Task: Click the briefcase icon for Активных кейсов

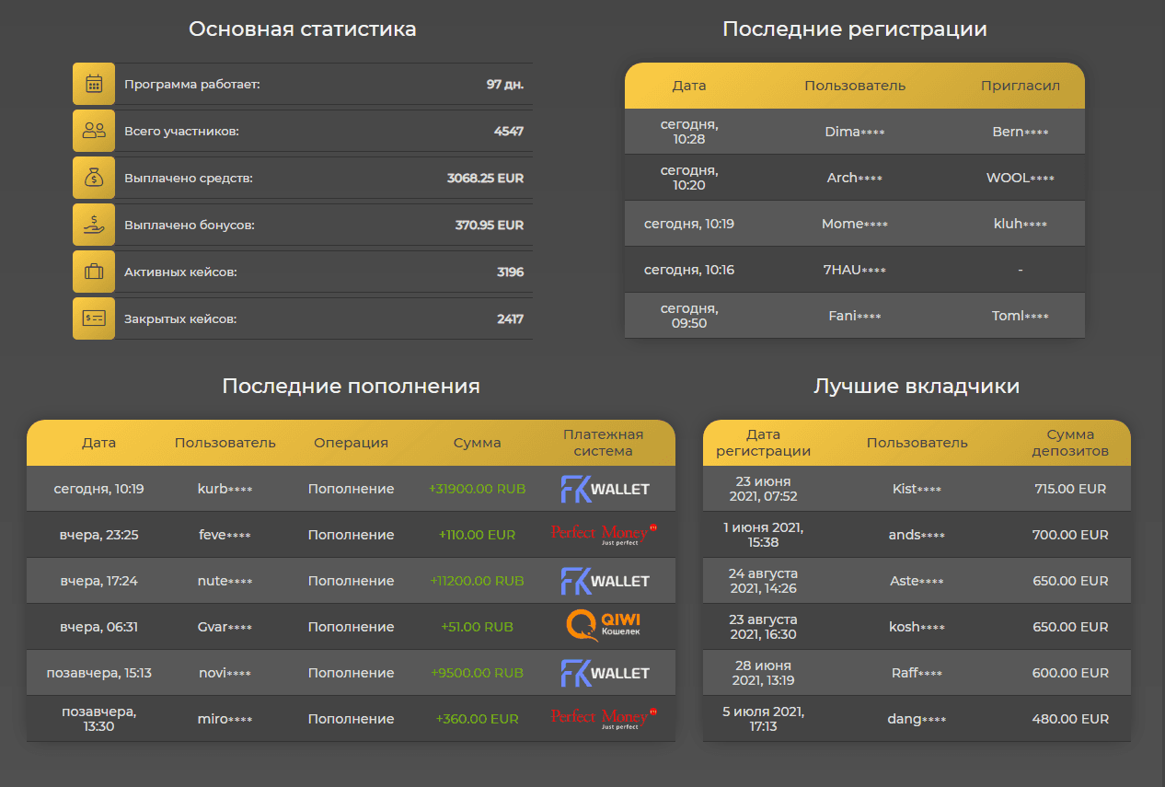Action: 94,272
